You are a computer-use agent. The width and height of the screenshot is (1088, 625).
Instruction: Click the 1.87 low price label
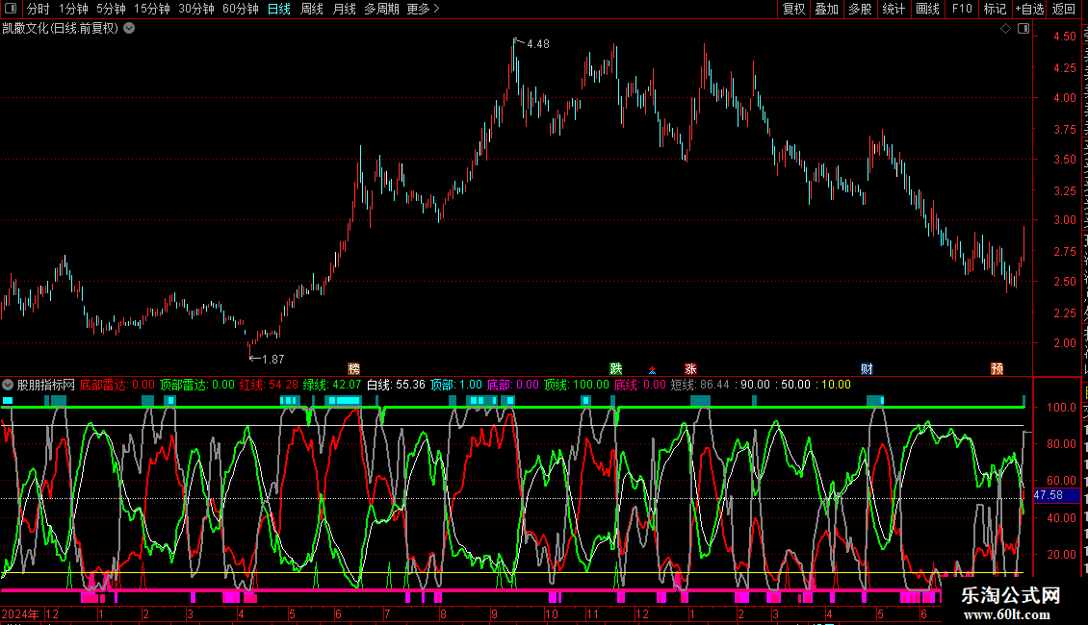click(x=273, y=359)
